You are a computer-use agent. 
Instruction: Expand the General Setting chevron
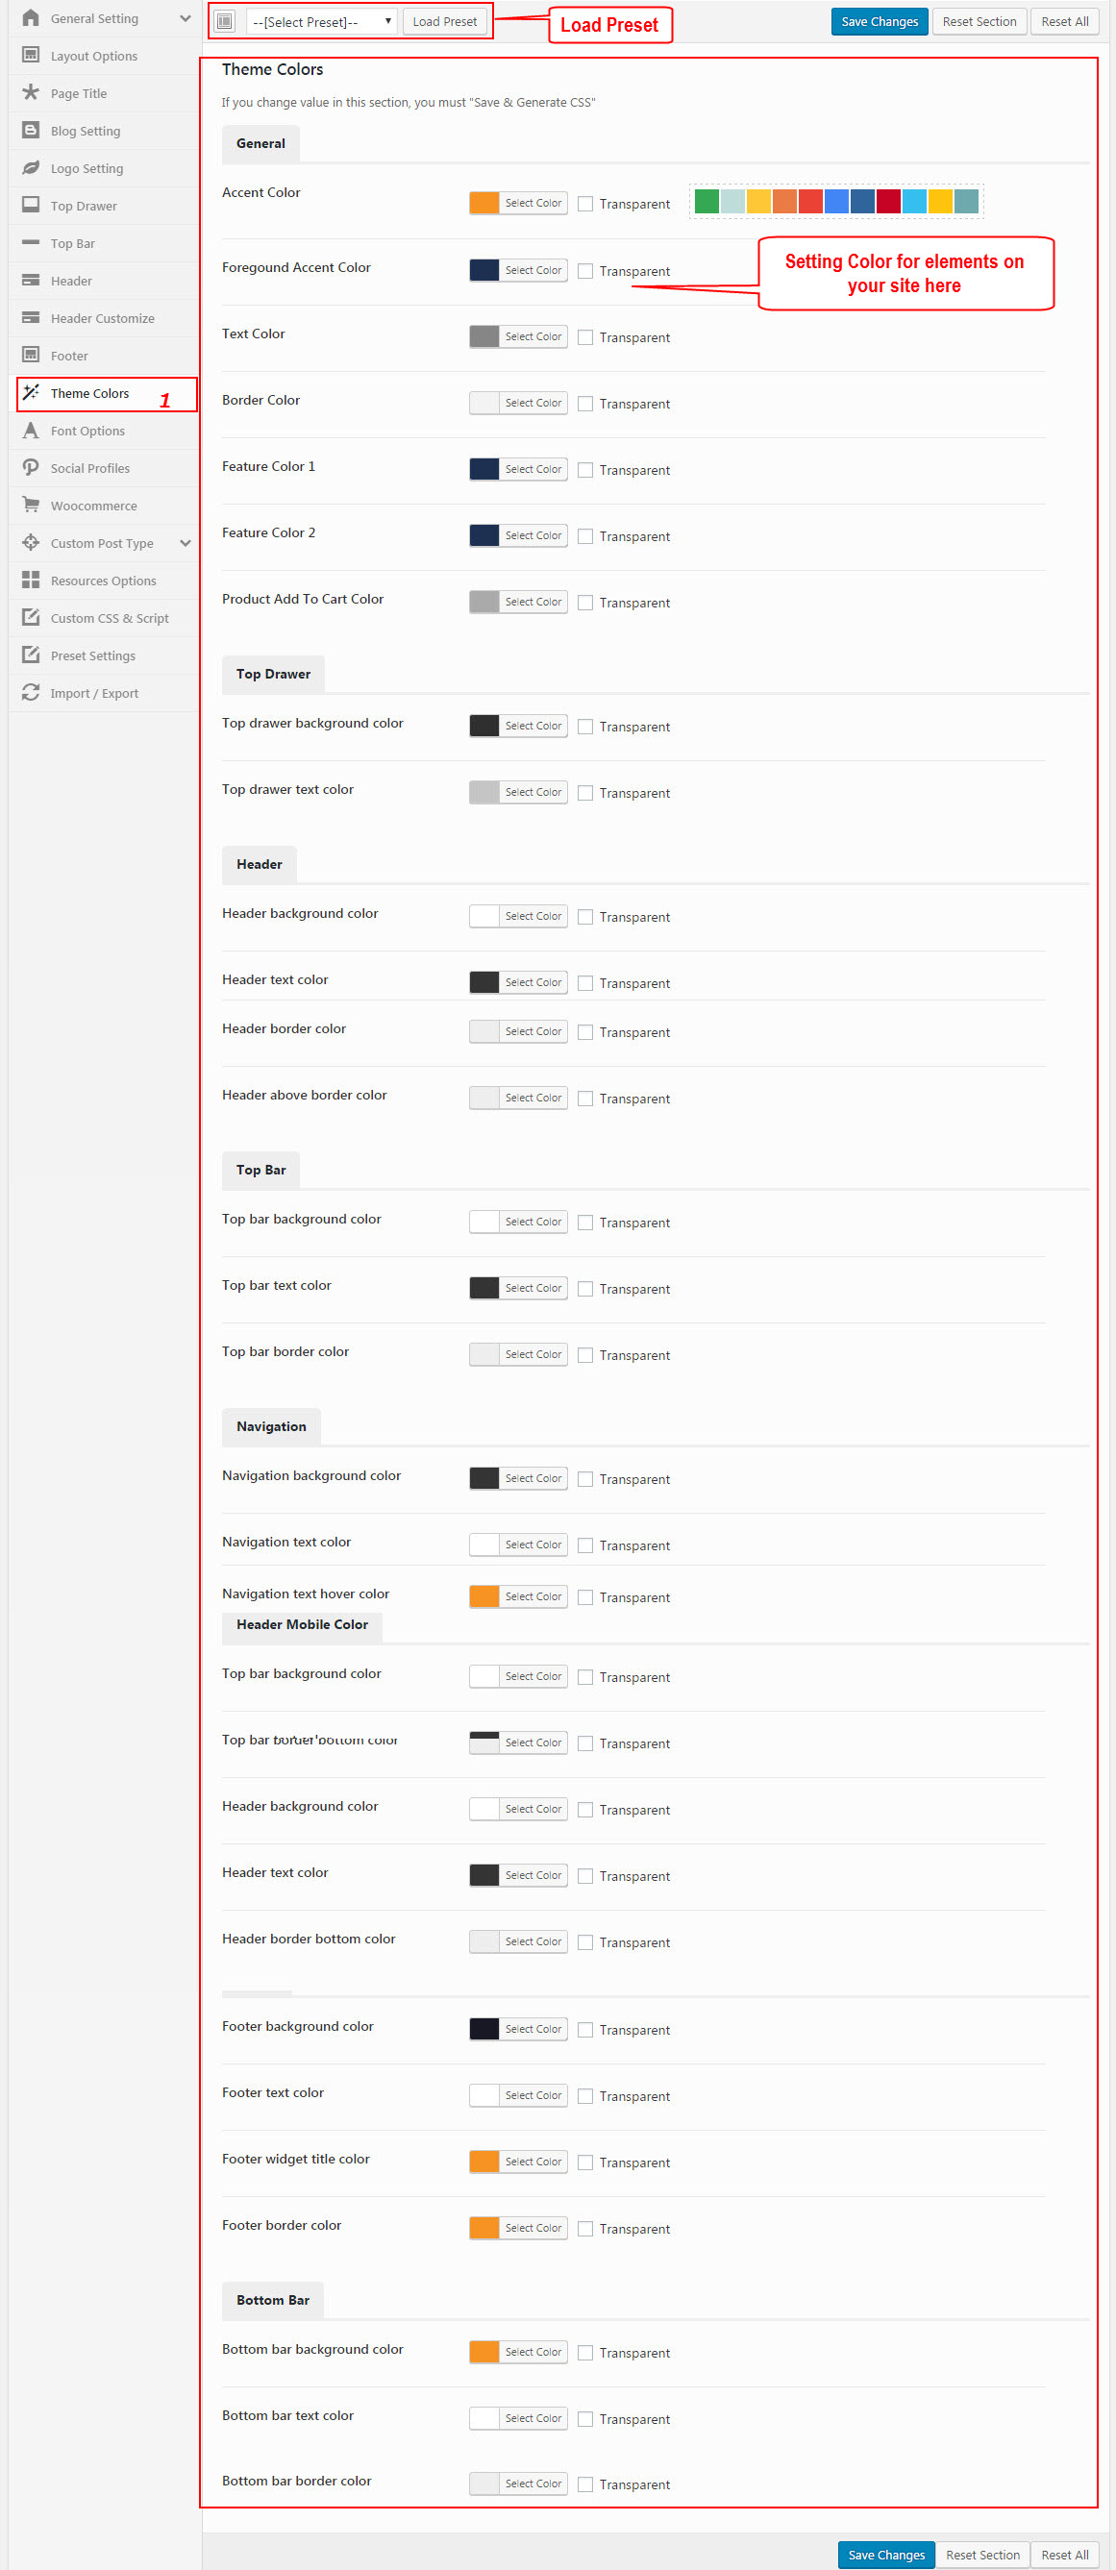coord(186,18)
